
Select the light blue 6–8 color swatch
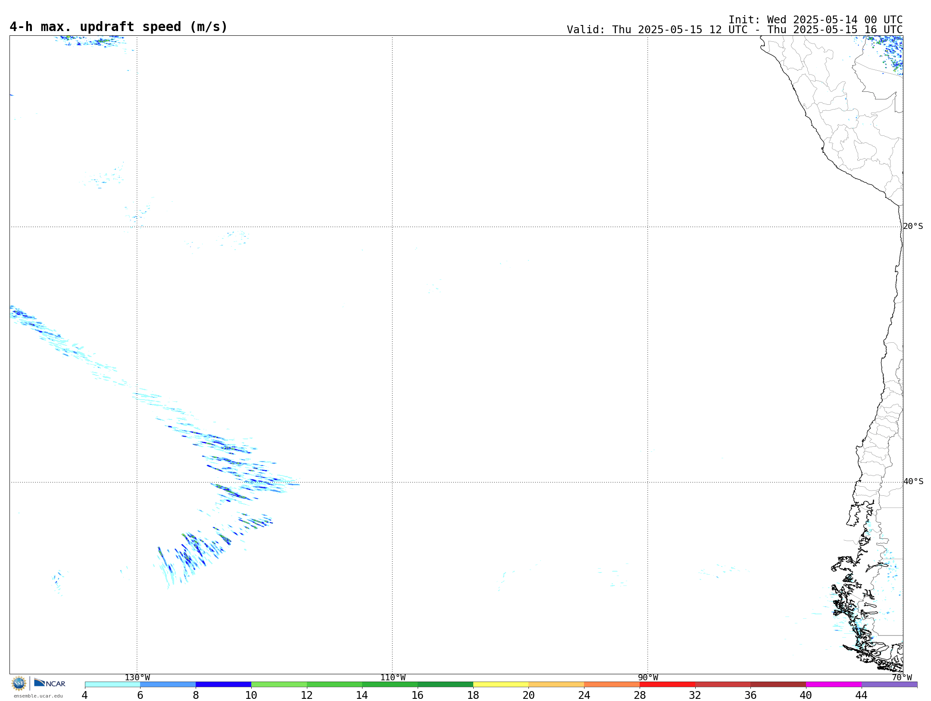[168, 685]
